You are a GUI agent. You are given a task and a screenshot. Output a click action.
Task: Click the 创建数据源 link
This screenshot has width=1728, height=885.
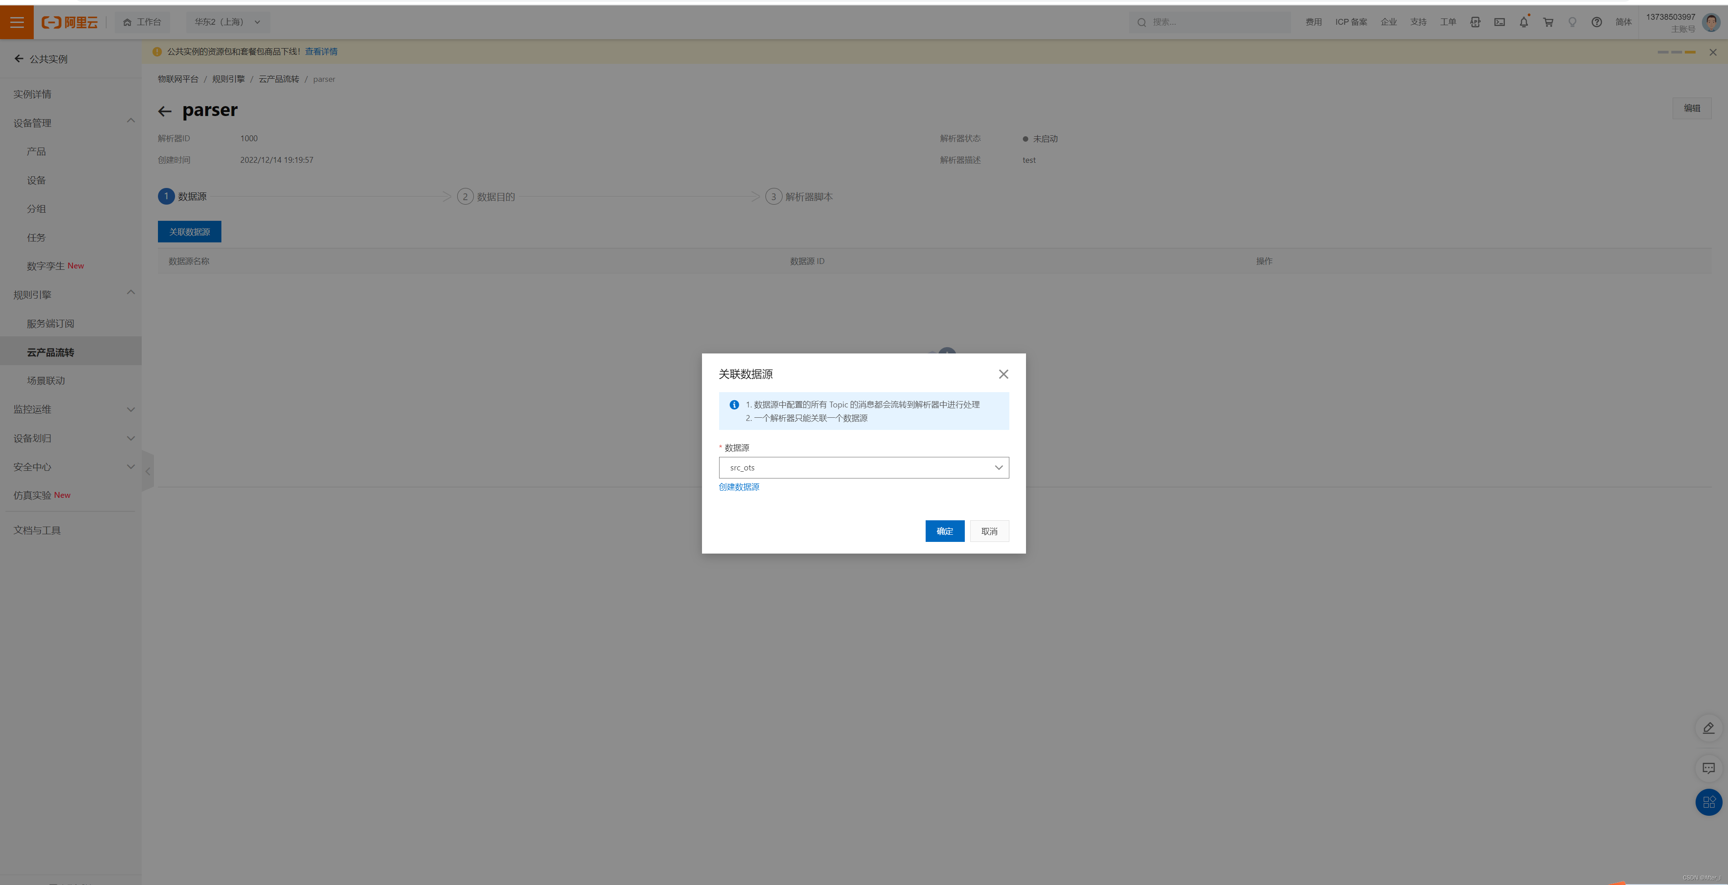point(738,487)
